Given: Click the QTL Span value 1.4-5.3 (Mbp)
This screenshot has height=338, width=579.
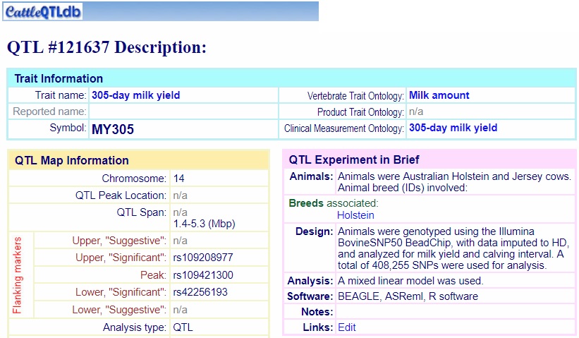Looking at the screenshot, I should [x=204, y=224].
